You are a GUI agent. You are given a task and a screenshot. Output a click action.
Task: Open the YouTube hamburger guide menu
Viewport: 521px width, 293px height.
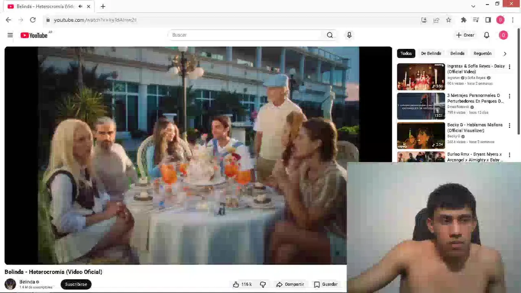click(10, 35)
